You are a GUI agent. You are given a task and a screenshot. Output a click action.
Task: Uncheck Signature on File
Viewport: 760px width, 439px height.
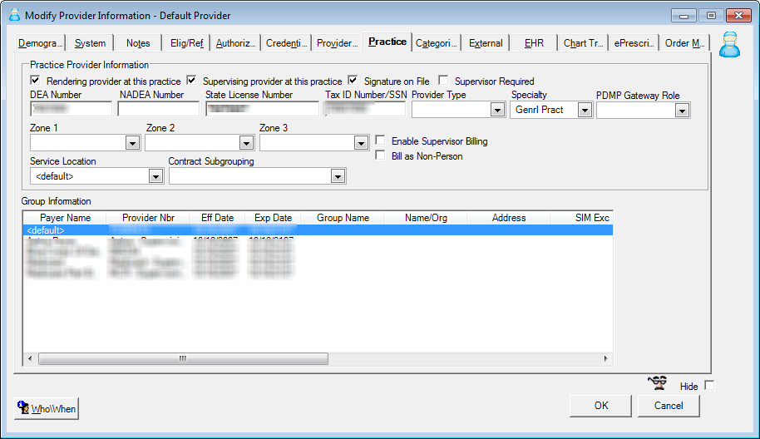[x=353, y=80]
